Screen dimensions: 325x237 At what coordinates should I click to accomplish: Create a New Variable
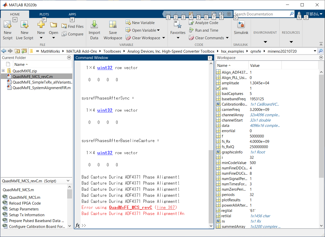click(140, 23)
